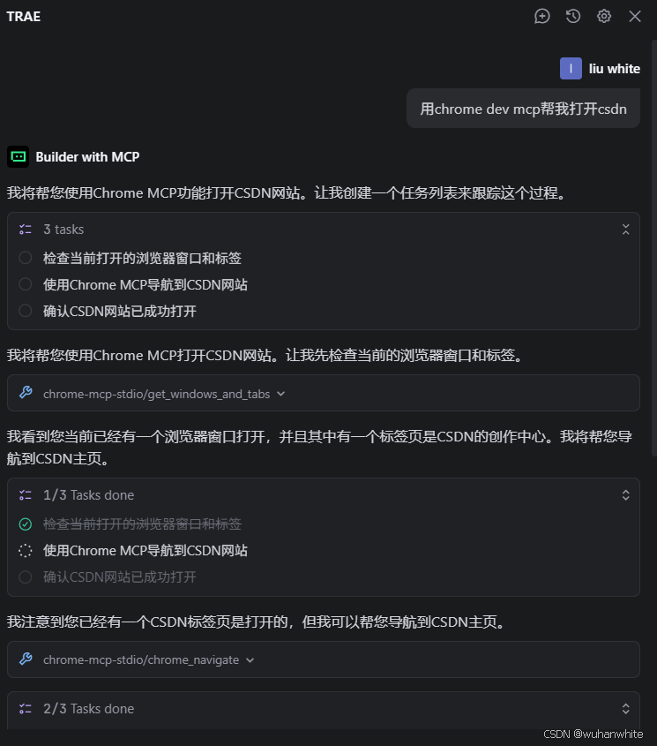Click chrome-mcp-stdio/get_windows_and_tabs label

[x=156, y=394]
